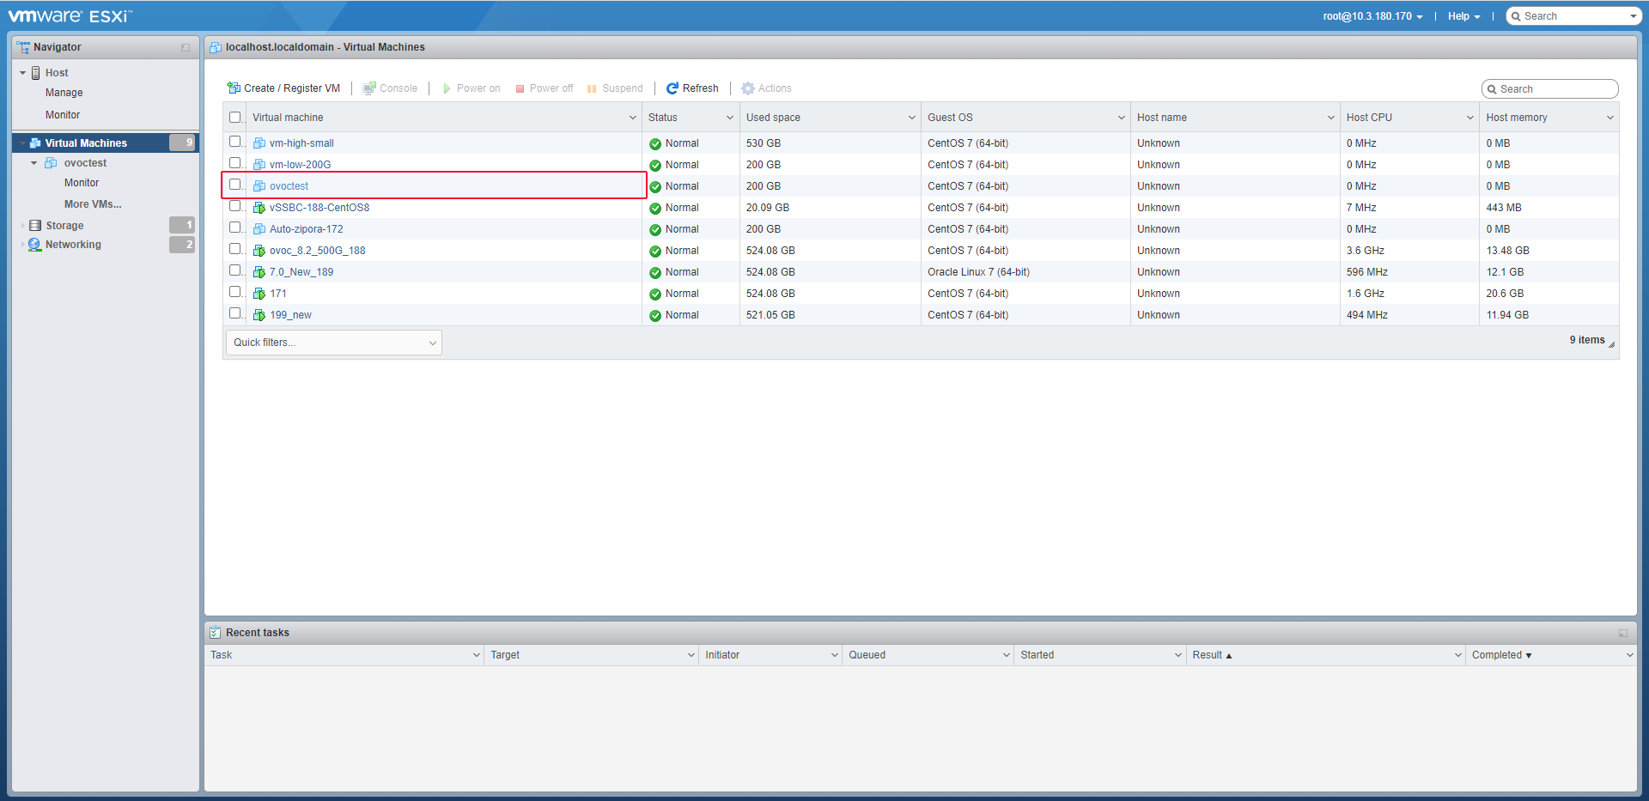Screen dimensions: 1649x801
Task: Click VM icon next to vSSBC-188-CentOS8
Action: coord(259,208)
